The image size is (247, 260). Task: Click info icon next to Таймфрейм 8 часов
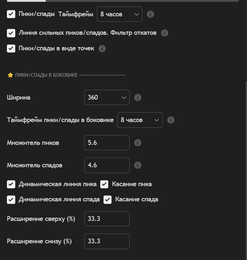[x=150, y=14]
